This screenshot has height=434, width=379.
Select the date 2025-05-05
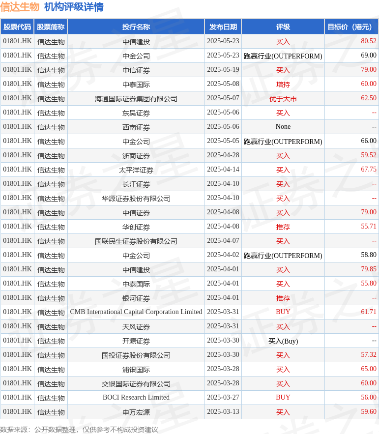click(x=223, y=141)
